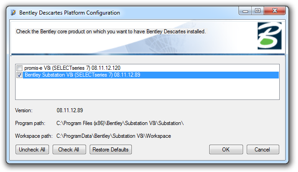The height and width of the screenshot is (172, 298).
Task: Click the Version value 08.11.12.89
Action: (x=70, y=110)
